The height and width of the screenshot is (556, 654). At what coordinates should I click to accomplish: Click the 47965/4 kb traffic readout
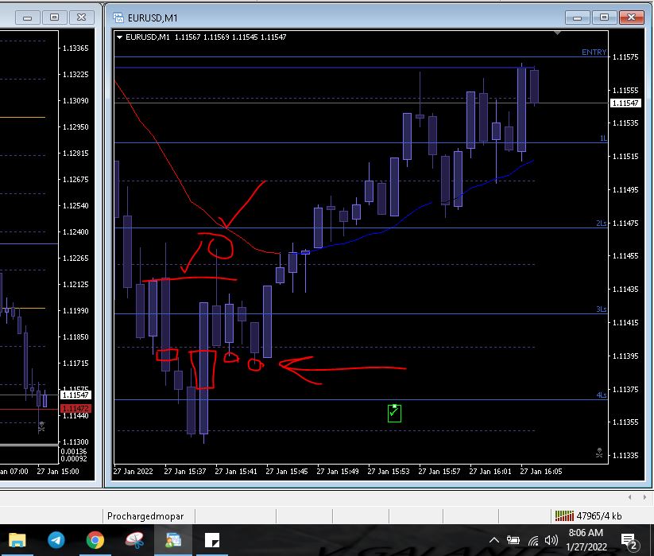tap(599, 516)
